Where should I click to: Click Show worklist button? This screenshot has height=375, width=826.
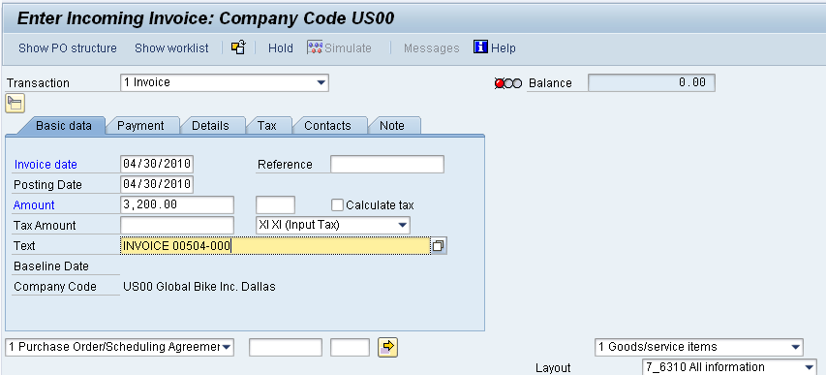(171, 48)
